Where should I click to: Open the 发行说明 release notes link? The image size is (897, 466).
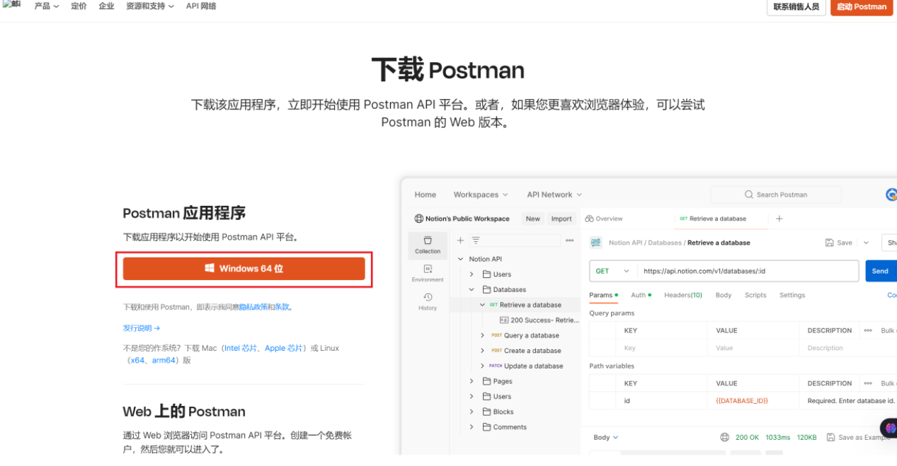[142, 328]
